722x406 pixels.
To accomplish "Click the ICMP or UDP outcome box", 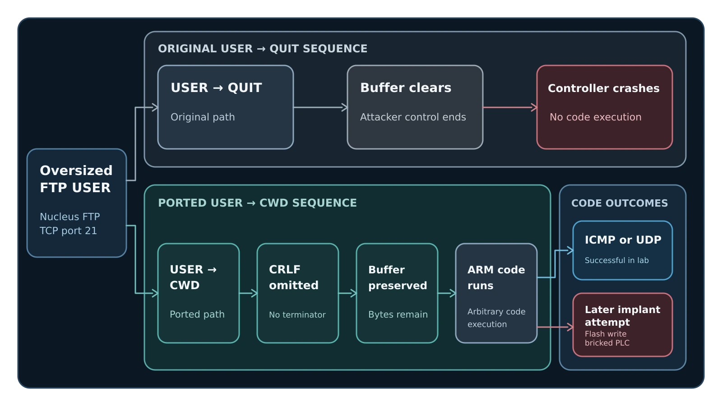I will 623,250.
